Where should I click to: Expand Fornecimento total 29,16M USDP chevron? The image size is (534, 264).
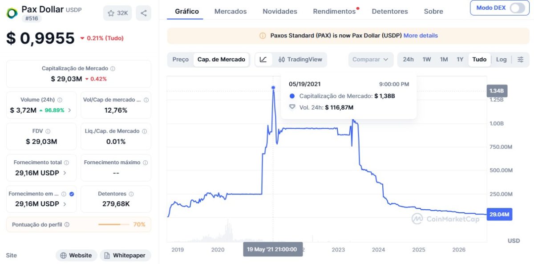coord(65,173)
